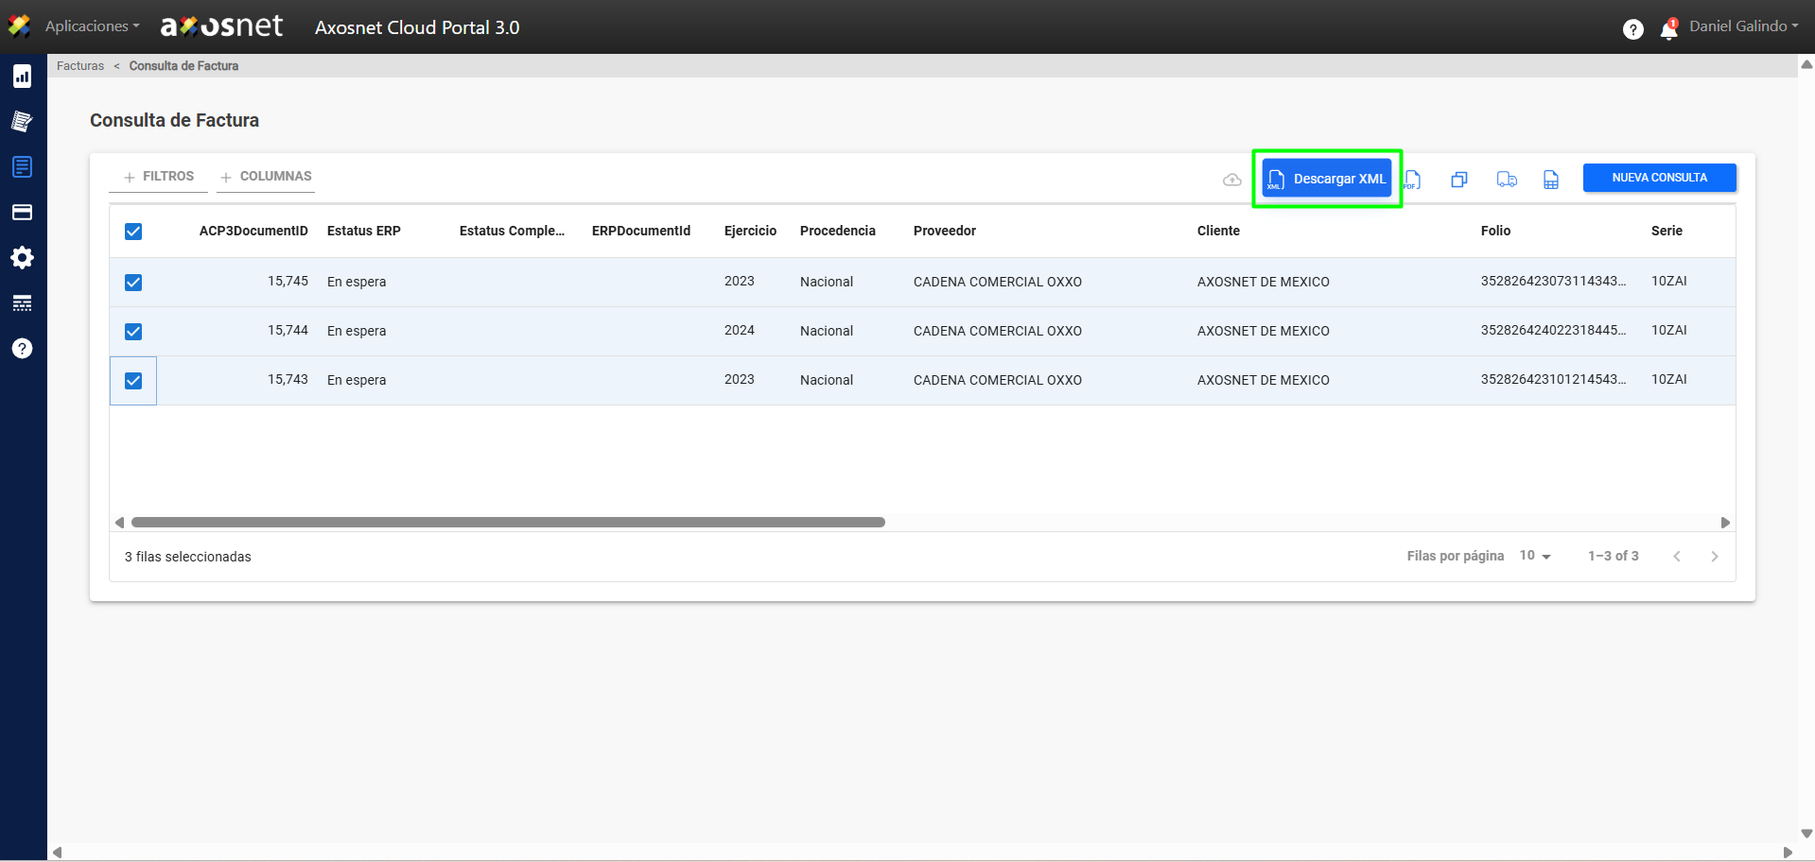Go to the previous results page

click(x=1677, y=557)
